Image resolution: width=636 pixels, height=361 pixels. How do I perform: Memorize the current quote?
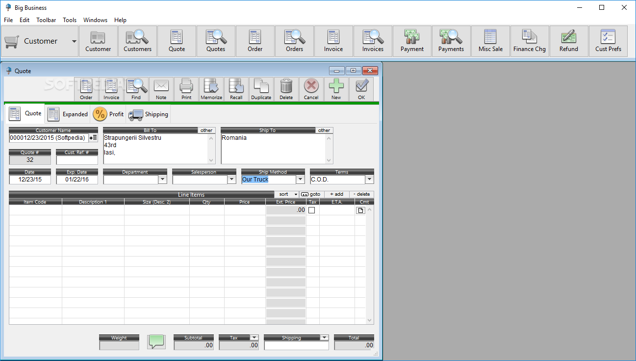tap(211, 89)
